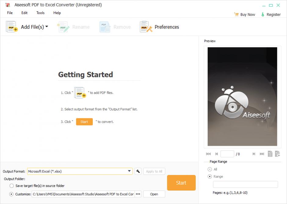Screen dimensions: 287x204
Task: Click the app logo icon in title bar
Action: (x=8, y=5)
